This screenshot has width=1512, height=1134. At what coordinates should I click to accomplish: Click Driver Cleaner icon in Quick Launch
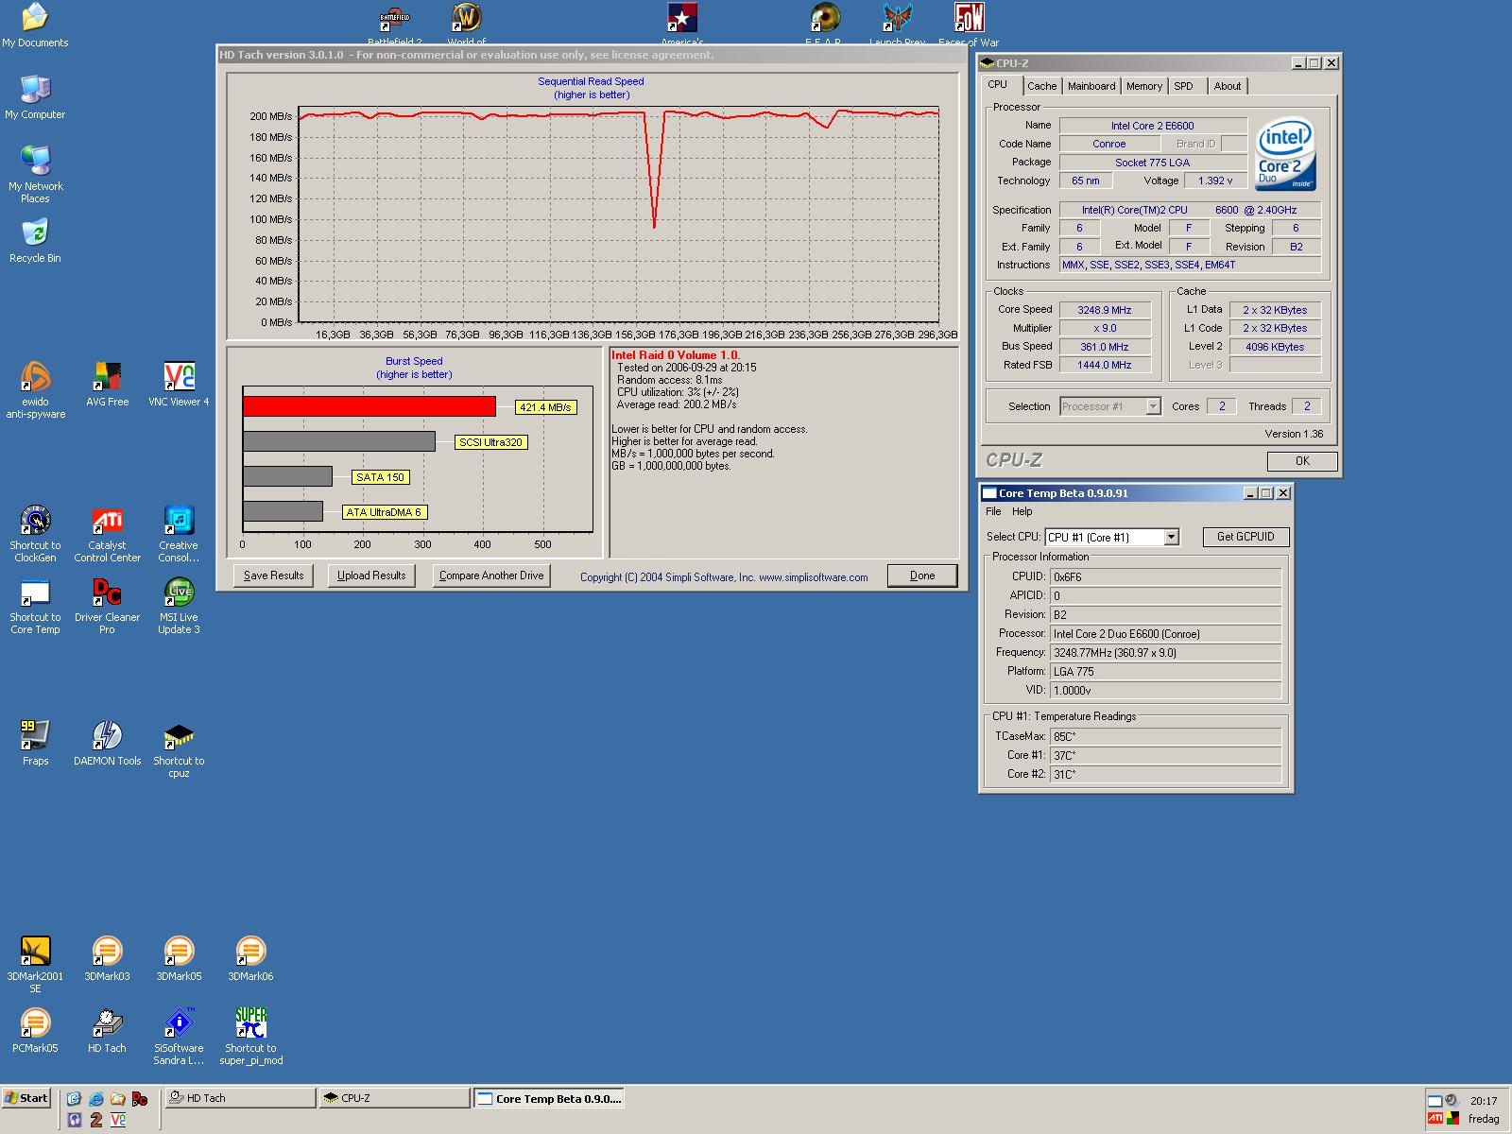pos(139,1099)
